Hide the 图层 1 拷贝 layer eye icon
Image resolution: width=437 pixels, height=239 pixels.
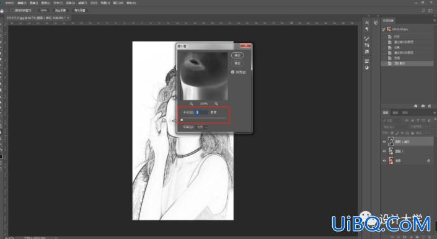pyautogui.click(x=384, y=142)
